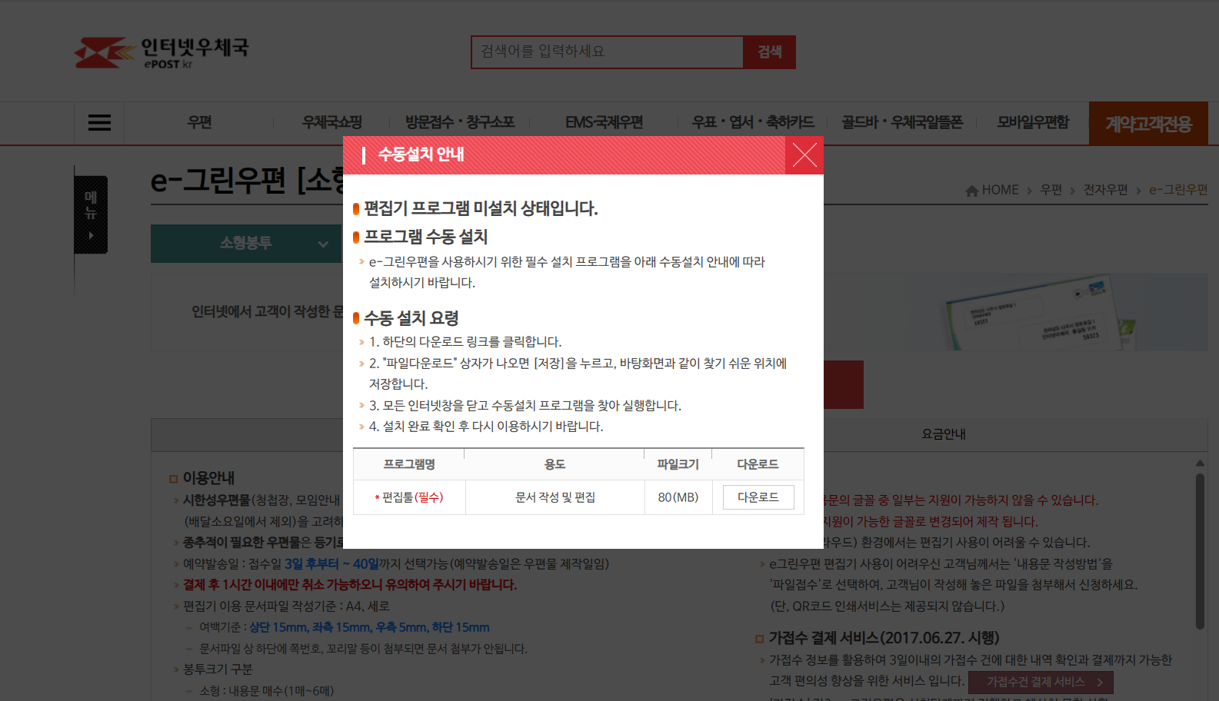Screen dimensions: 1219x701
Task: Click the e-그린우편 breadcrumb item
Action: 1178,190
